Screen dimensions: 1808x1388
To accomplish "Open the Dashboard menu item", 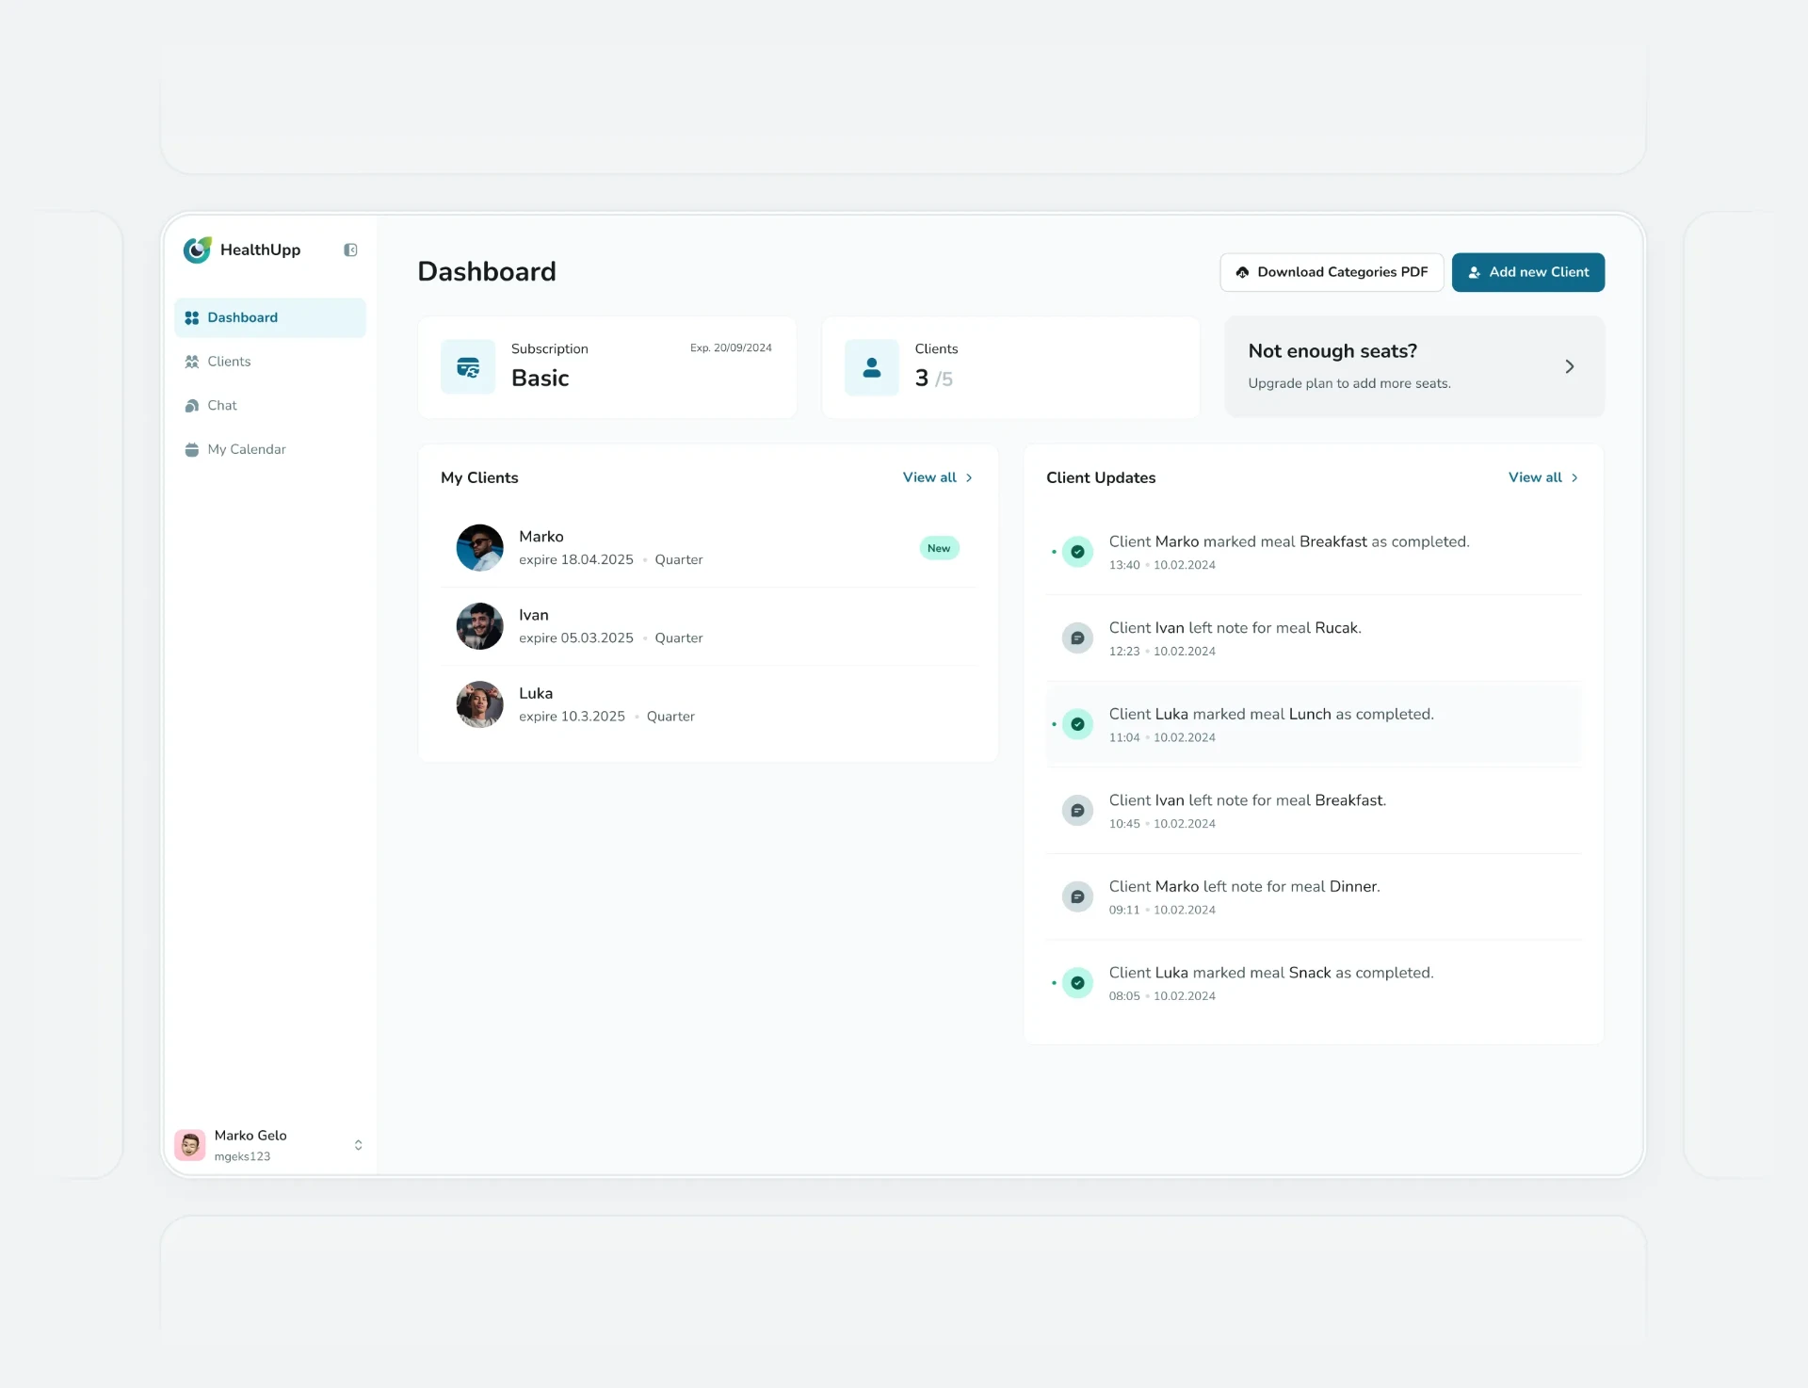I will point(270,318).
